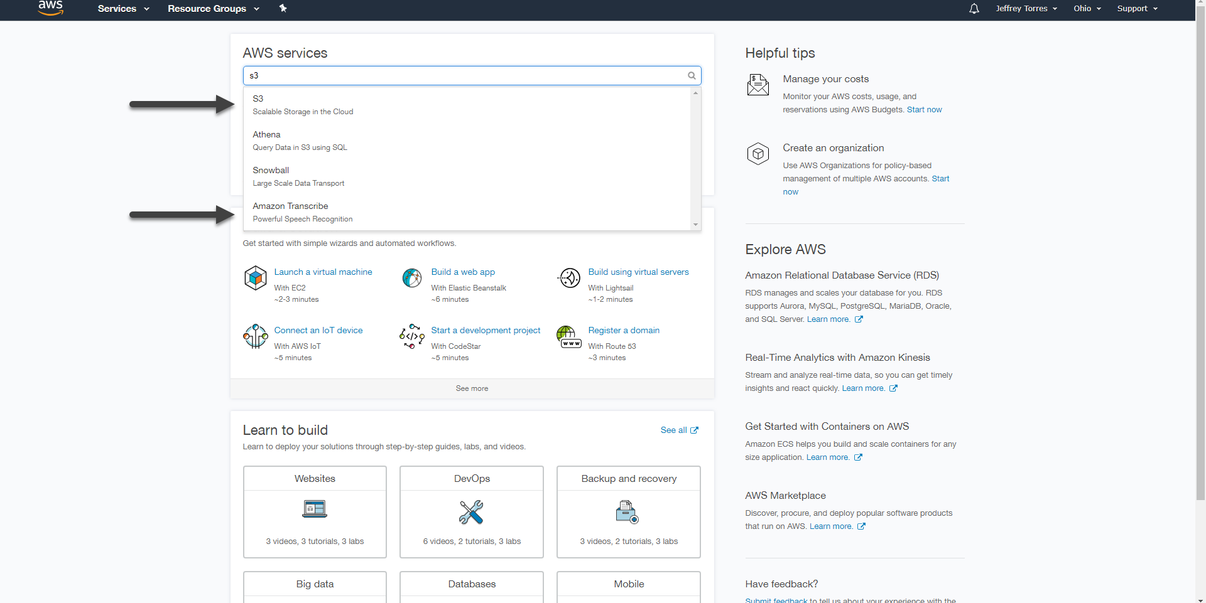
Task: Click the Lightsail icon beside Build using virtual servers
Action: (x=569, y=277)
